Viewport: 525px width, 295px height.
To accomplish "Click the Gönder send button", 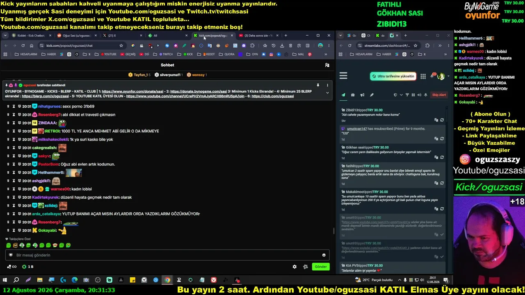I will pos(321,267).
